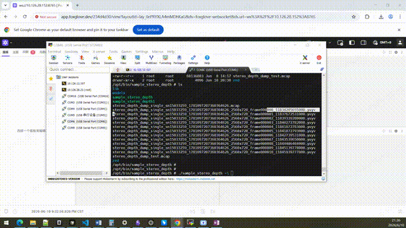
Task: Open File Explorer from taskbar
Action: pos(33,222)
